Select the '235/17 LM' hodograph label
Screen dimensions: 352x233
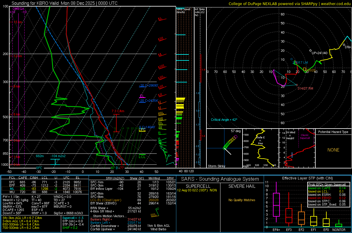[x=300, y=62]
